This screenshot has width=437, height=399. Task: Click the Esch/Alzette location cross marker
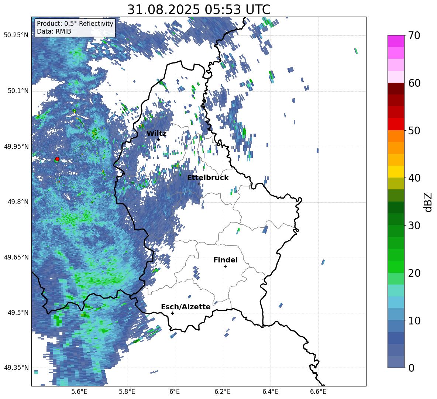coord(172,313)
